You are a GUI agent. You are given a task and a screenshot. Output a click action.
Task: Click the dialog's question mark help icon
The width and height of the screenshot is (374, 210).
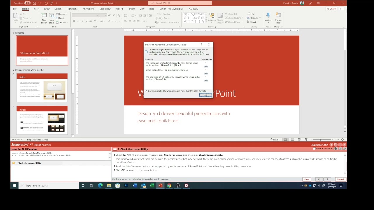[201, 45]
